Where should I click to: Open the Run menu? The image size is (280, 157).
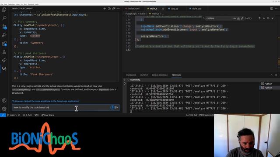coord(25,4)
